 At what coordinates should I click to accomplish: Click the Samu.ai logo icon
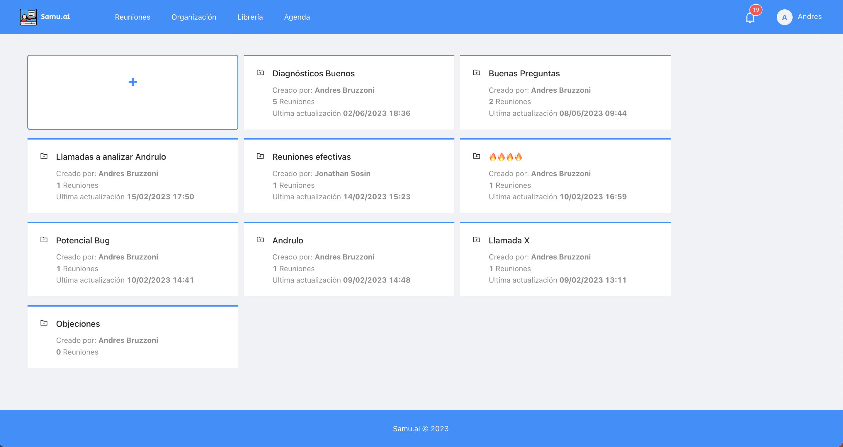28,17
